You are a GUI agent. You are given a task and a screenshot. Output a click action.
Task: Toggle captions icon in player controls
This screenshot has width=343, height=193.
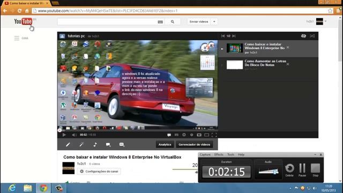[x=176, y=135]
